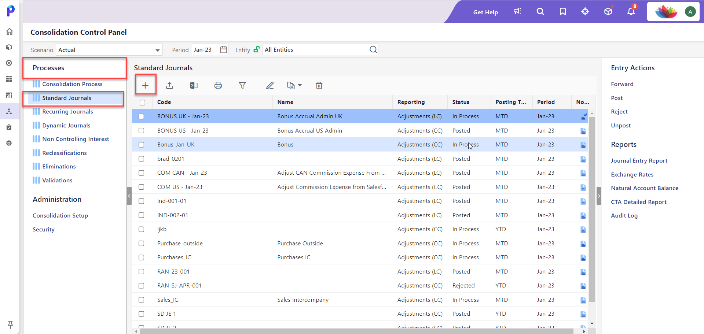Click Get Help in header

(x=485, y=12)
